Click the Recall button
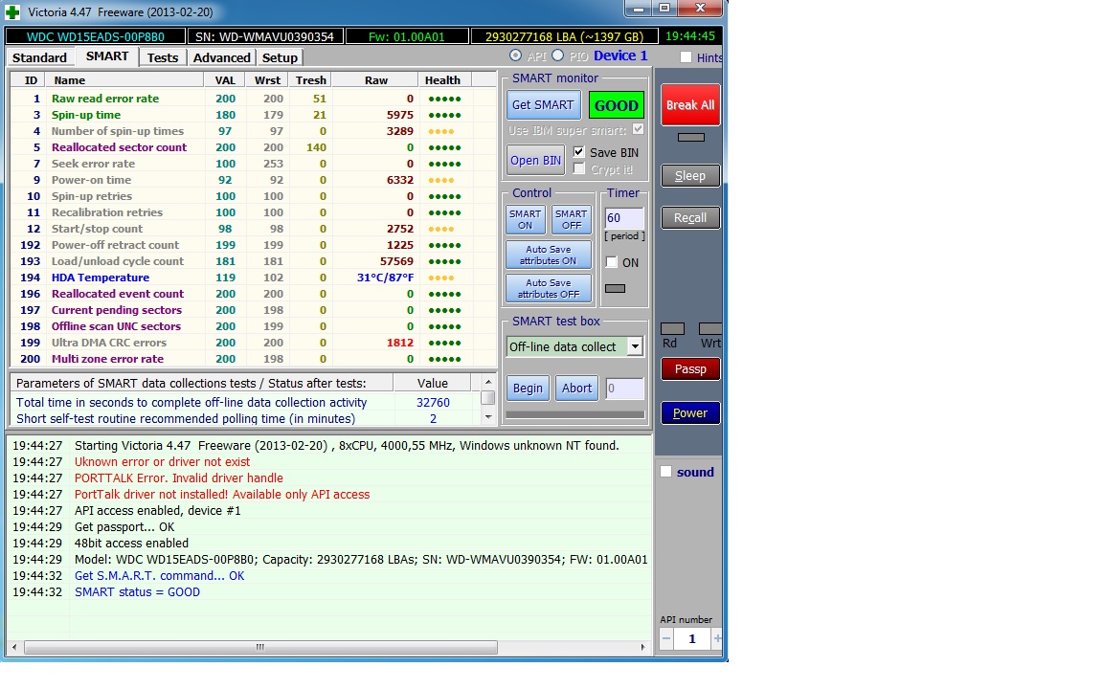 click(x=690, y=218)
